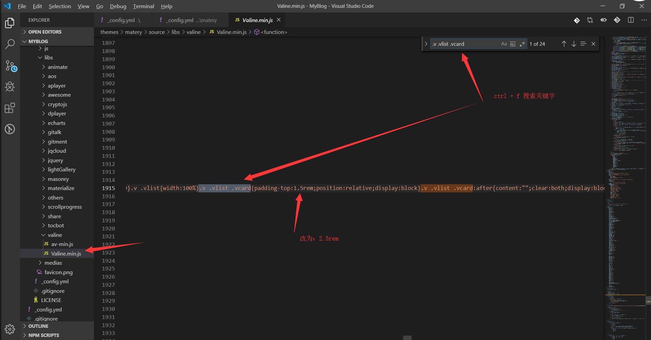Collapse the libs folder
Screen dimensions: 651x340
[57, 58]
